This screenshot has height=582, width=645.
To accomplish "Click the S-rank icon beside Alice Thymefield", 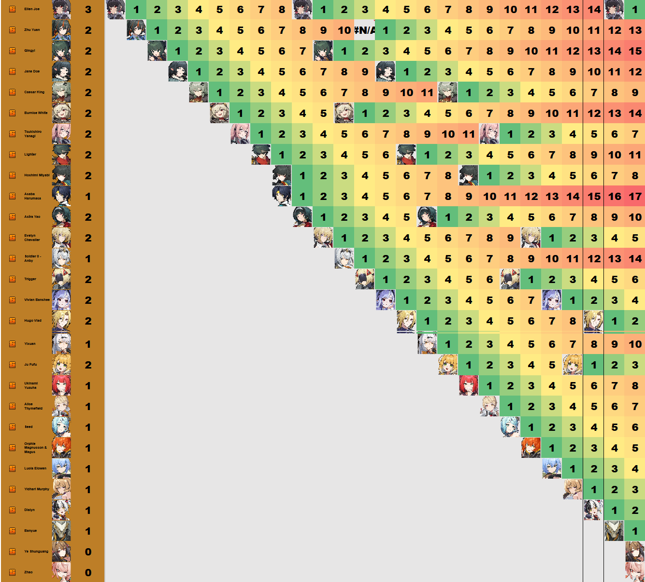I will pos(13,406).
